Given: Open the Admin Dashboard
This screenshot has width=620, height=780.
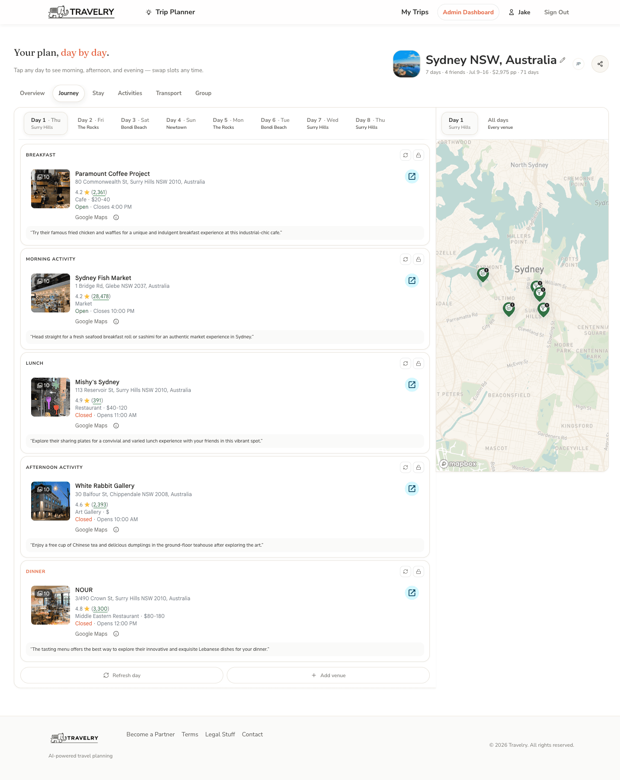Looking at the screenshot, I should coord(468,12).
